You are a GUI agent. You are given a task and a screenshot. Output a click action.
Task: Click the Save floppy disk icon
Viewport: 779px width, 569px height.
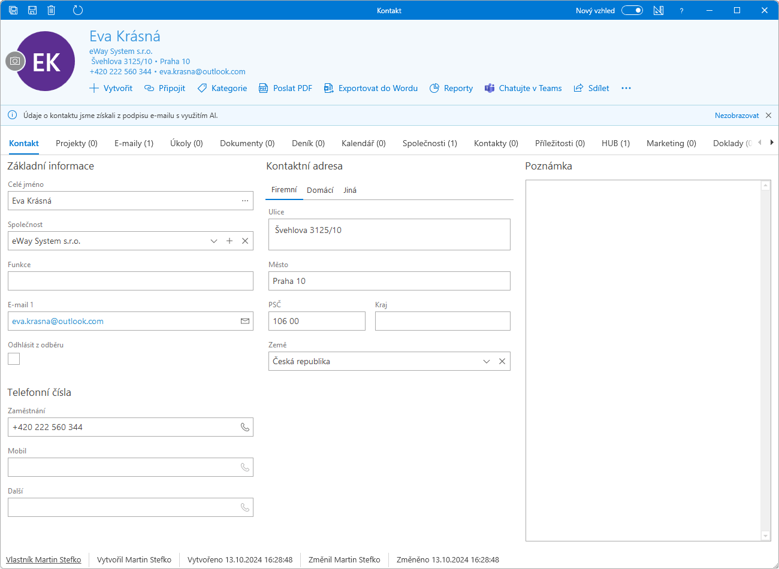coord(32,10)
